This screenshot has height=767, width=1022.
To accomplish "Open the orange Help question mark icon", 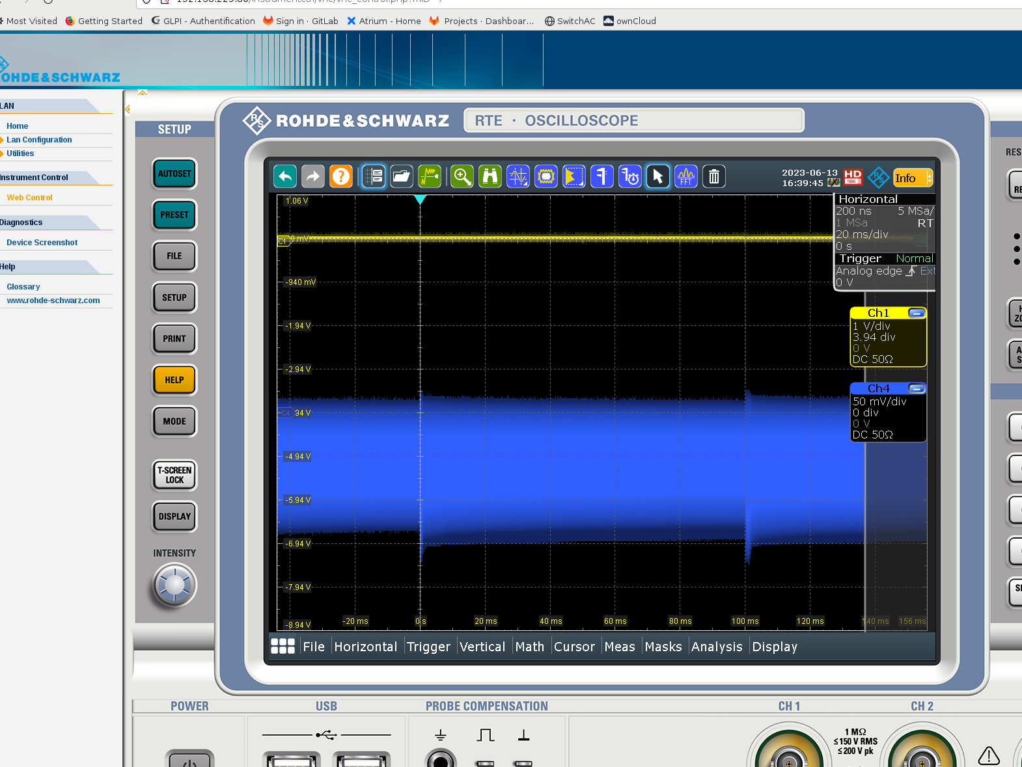I will click(x=341, y=176).
